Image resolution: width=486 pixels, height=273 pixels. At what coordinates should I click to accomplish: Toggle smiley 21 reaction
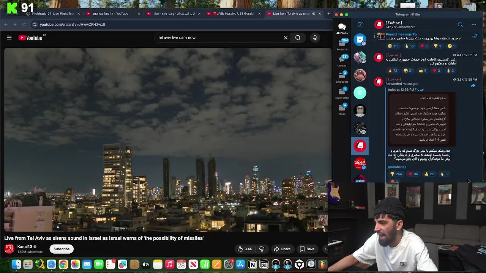pyautogui.click(x=408, y=71)
